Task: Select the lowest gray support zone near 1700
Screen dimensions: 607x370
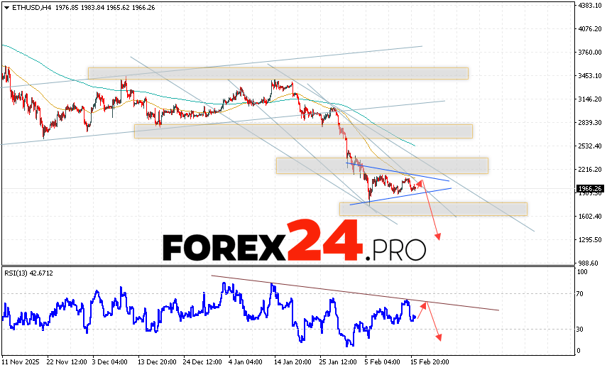Action: (x=433, y=209)
